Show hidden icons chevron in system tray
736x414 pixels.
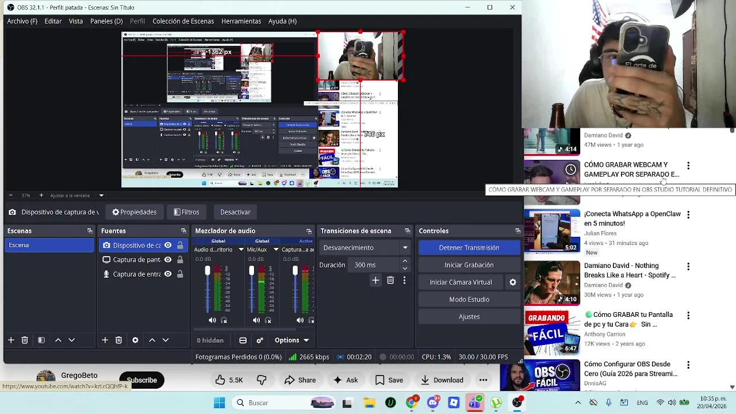point(578,402)
